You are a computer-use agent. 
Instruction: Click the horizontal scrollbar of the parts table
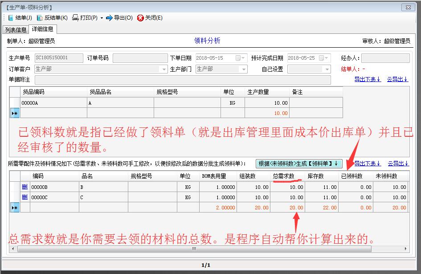tap(194, 249)
